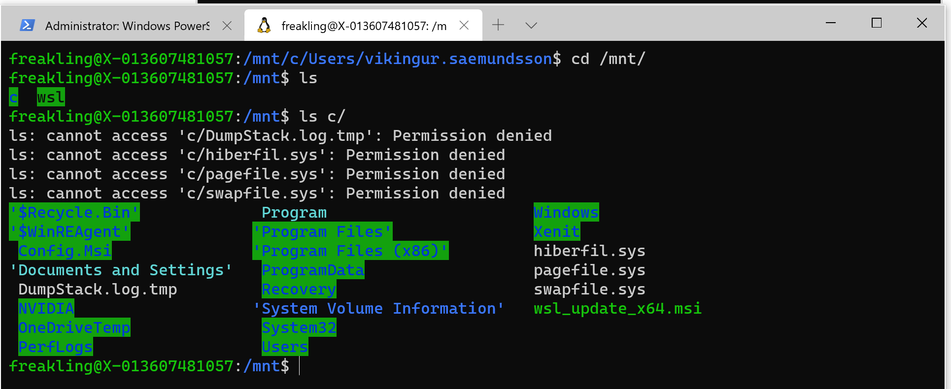
Task: Maximize the terminal window
Action: 877,23
